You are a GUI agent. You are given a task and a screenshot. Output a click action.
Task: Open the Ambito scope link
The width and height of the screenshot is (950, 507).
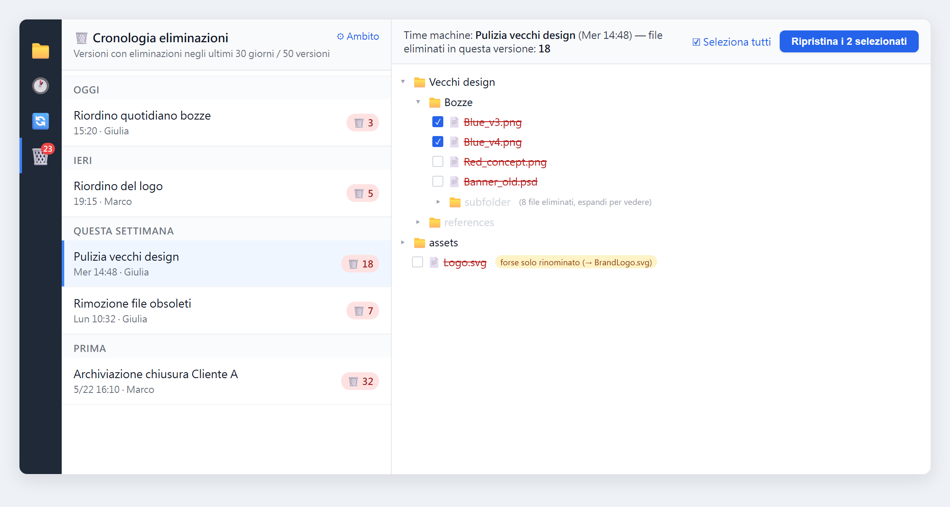coord(358,36)
